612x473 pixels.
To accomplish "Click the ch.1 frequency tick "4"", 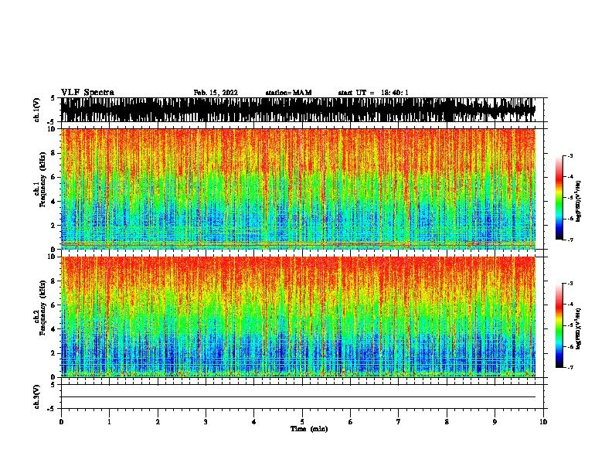I will pyautogui.click(x=54, y=202).
